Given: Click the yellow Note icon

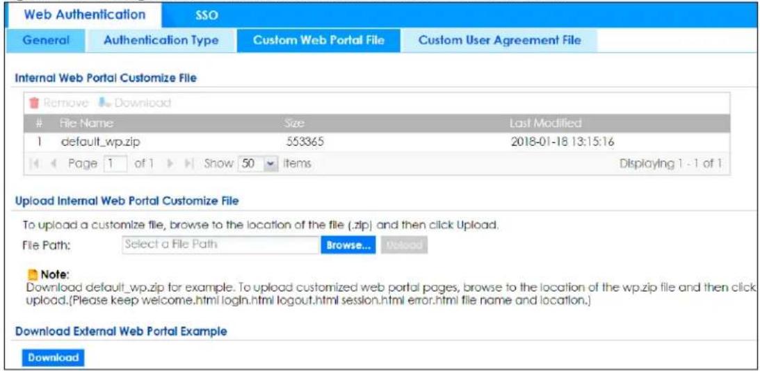Looking at the screenshot, I should point(34,274).
